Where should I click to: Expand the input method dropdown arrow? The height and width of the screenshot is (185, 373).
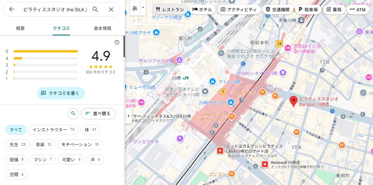(143, 8)
